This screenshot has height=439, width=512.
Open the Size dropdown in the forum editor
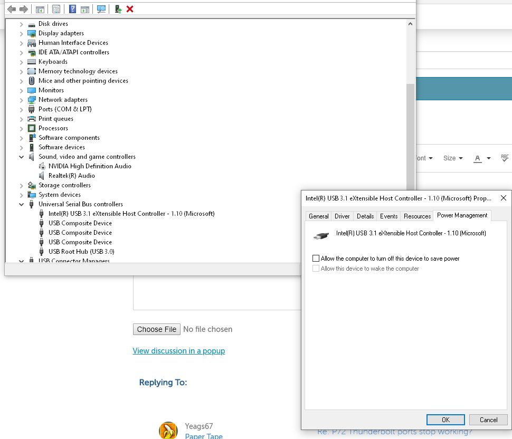[x=453, y=158]
